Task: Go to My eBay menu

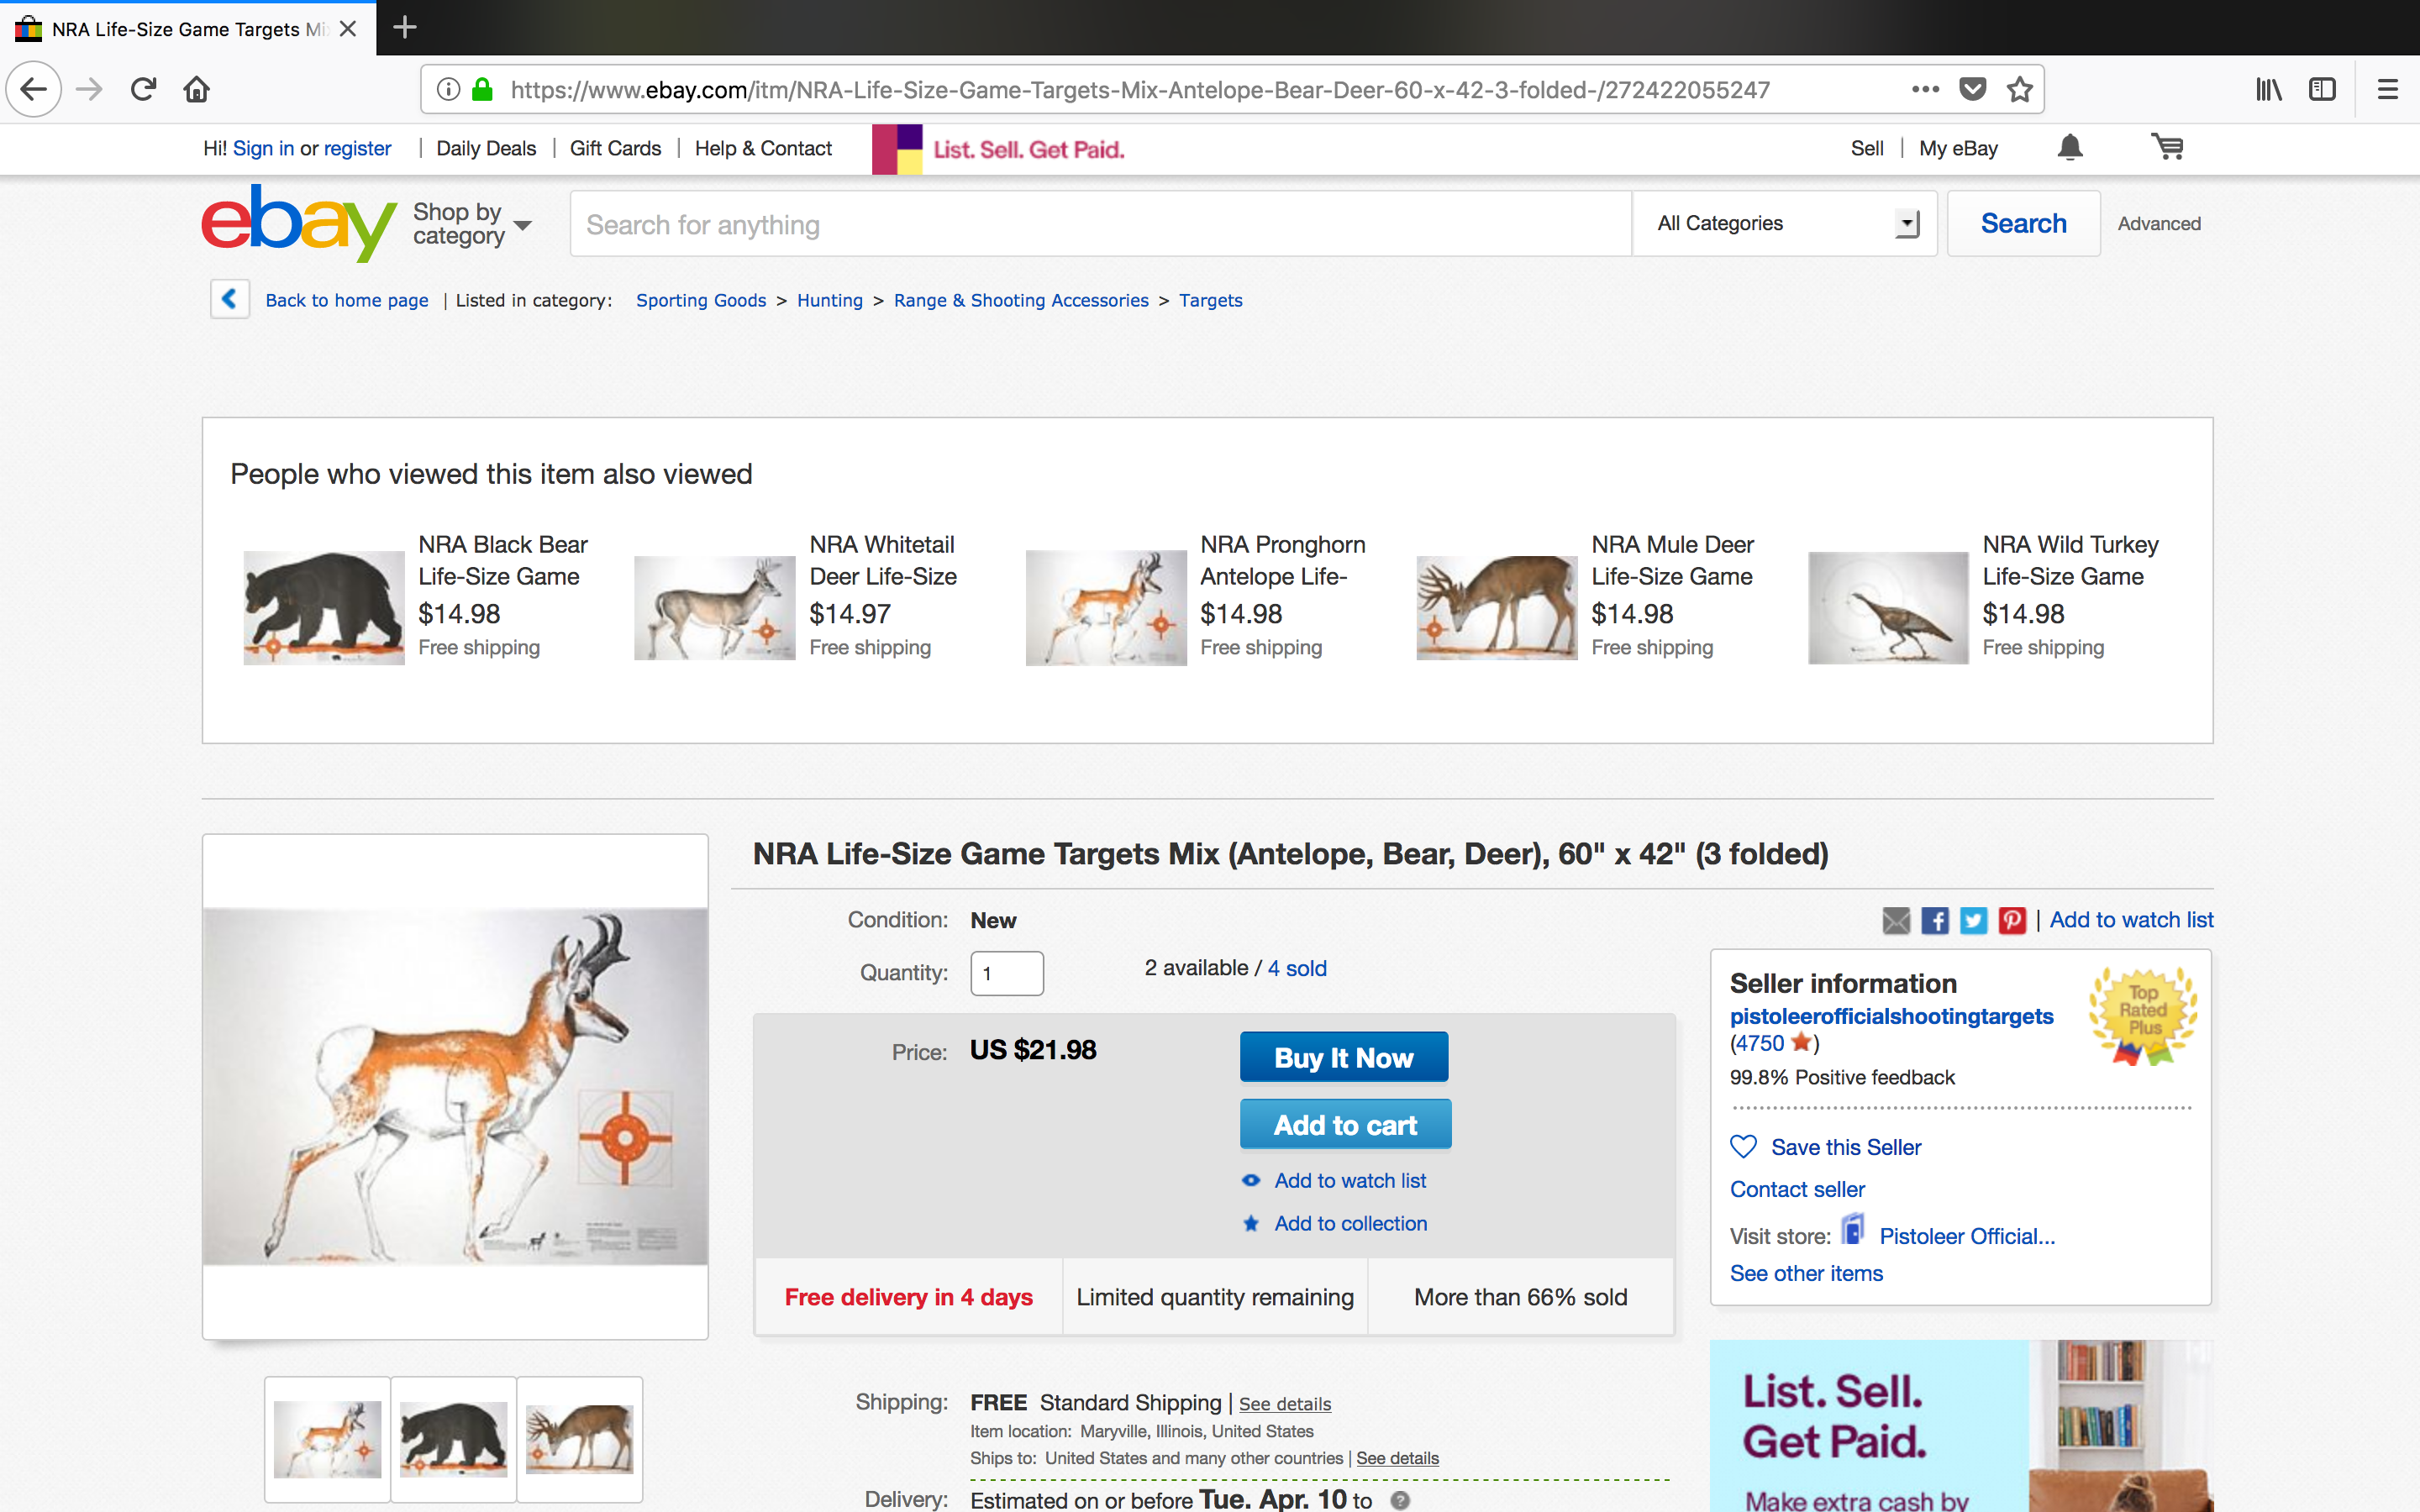Action: pos(1957,148)
